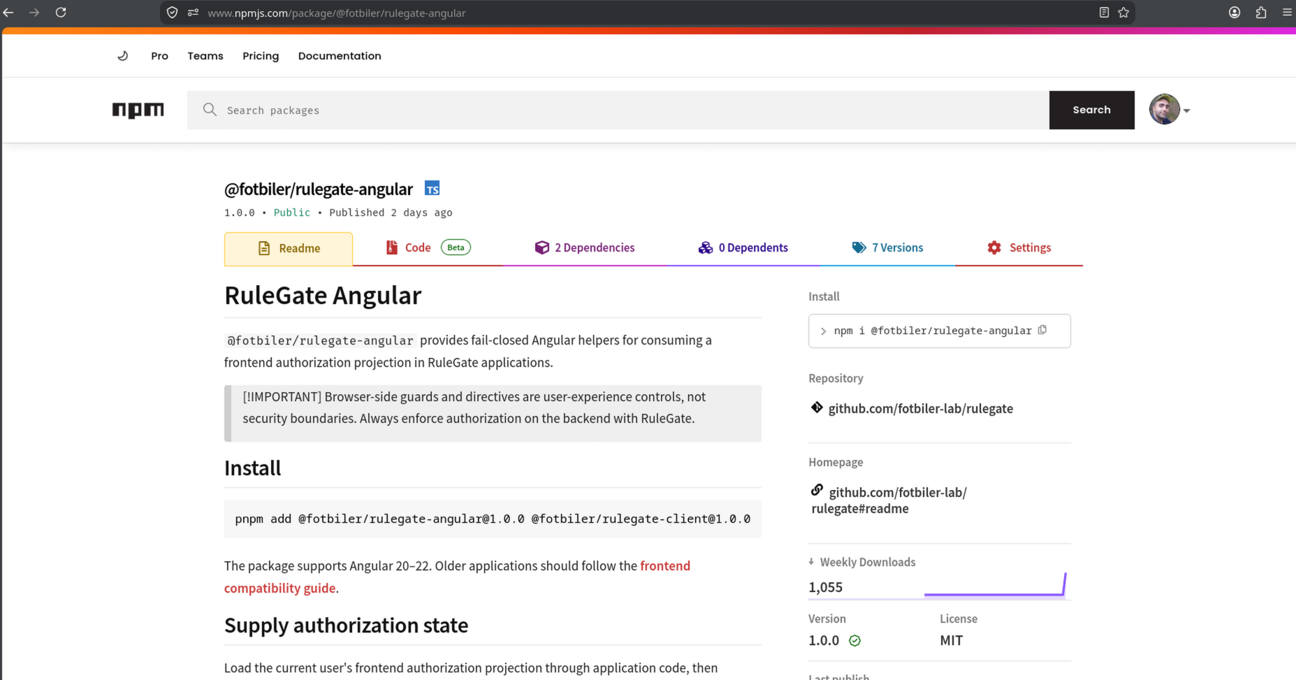Screen dimensions: 1296x680
Task: Open the browser extensions icon
Action: point(1261,13)
